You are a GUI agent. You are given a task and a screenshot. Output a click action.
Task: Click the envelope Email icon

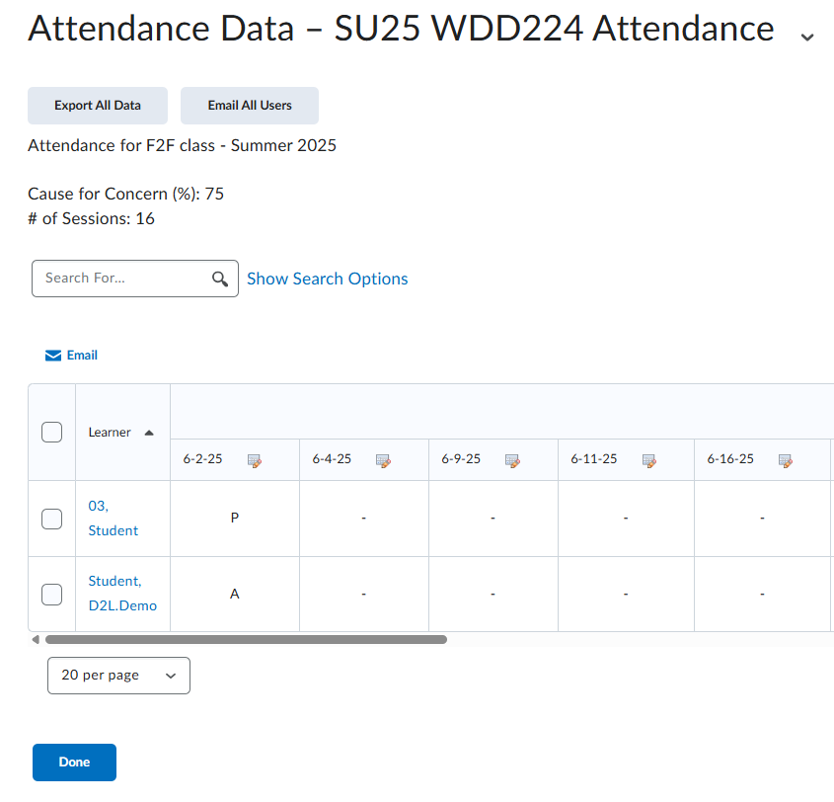[x=53, y=356]
